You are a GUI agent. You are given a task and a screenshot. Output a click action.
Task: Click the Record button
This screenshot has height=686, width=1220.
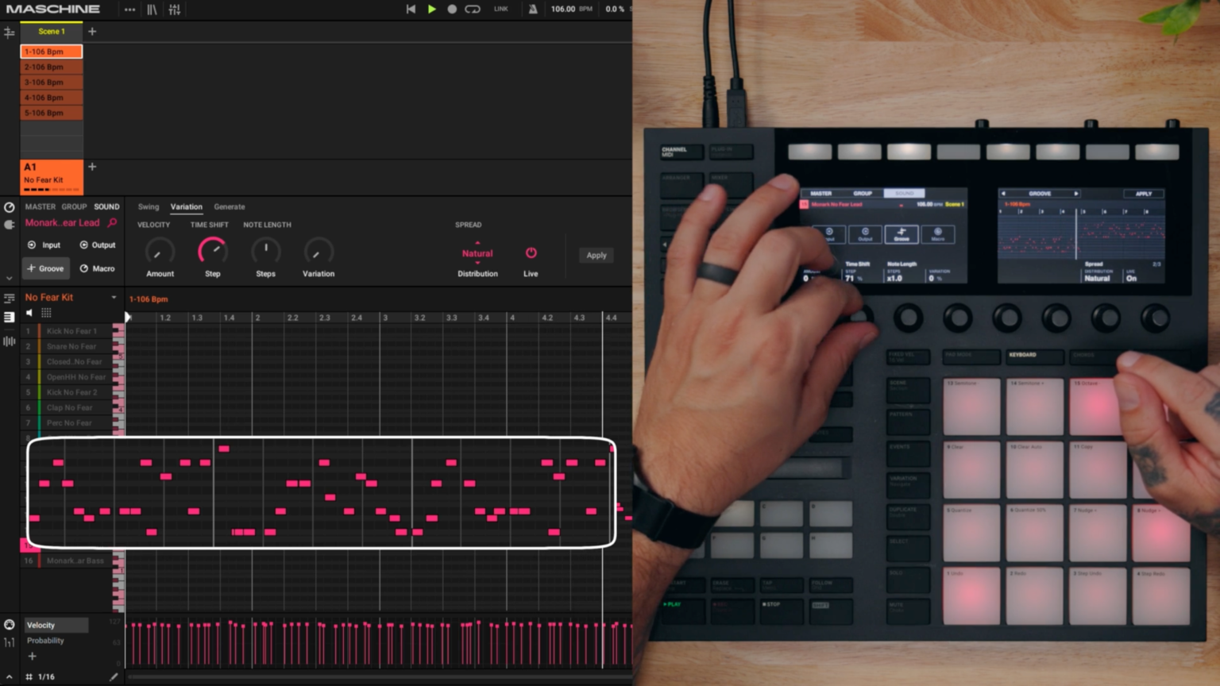452,10
